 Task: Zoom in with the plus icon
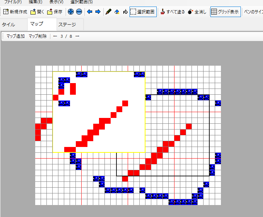(71, 12)
